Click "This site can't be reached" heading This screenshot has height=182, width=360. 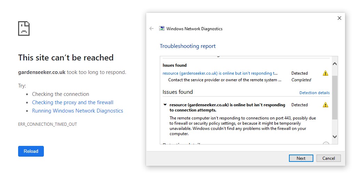(x=66, y=58)
